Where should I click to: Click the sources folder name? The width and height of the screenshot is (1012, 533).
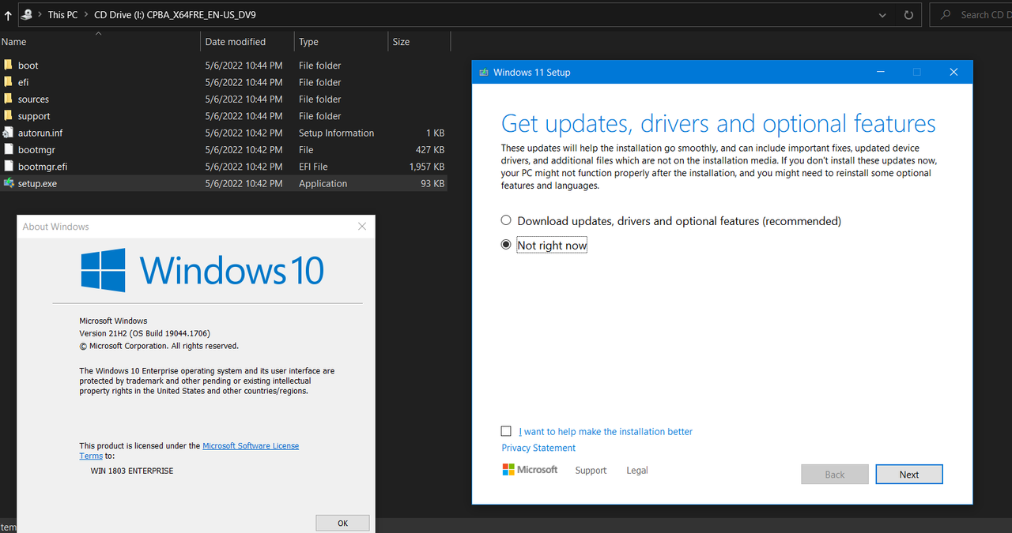(x=33, y=99)
